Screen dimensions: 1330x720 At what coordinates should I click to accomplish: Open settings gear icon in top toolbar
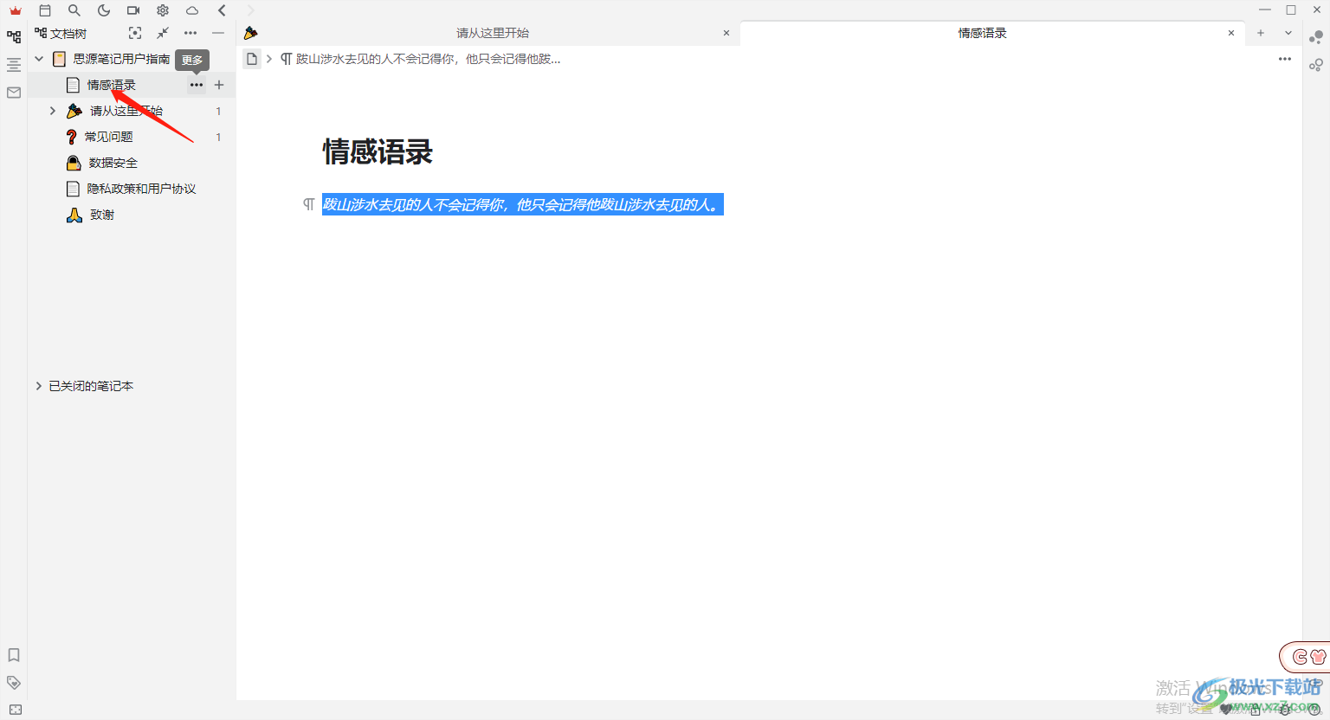(163, 10)
